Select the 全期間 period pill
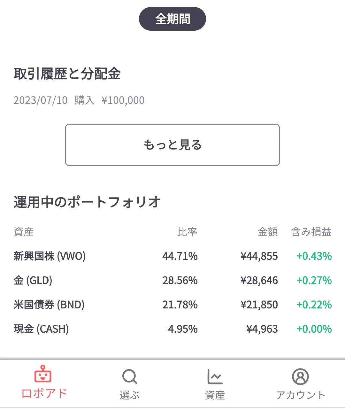Screen dimensions: 345x411 point(172,19)
